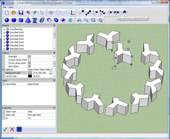Click the coordinate system axes icon
Viewport: 170px width, 139px height.
click(x=72, y=13)
